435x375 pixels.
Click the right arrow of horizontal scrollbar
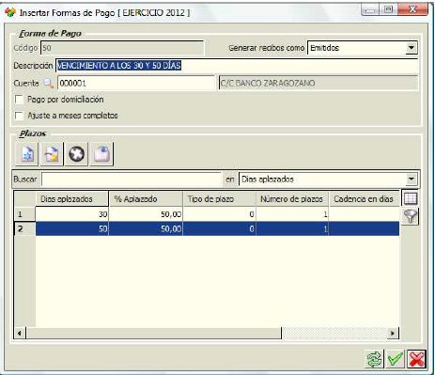click(x=393, y=333)
